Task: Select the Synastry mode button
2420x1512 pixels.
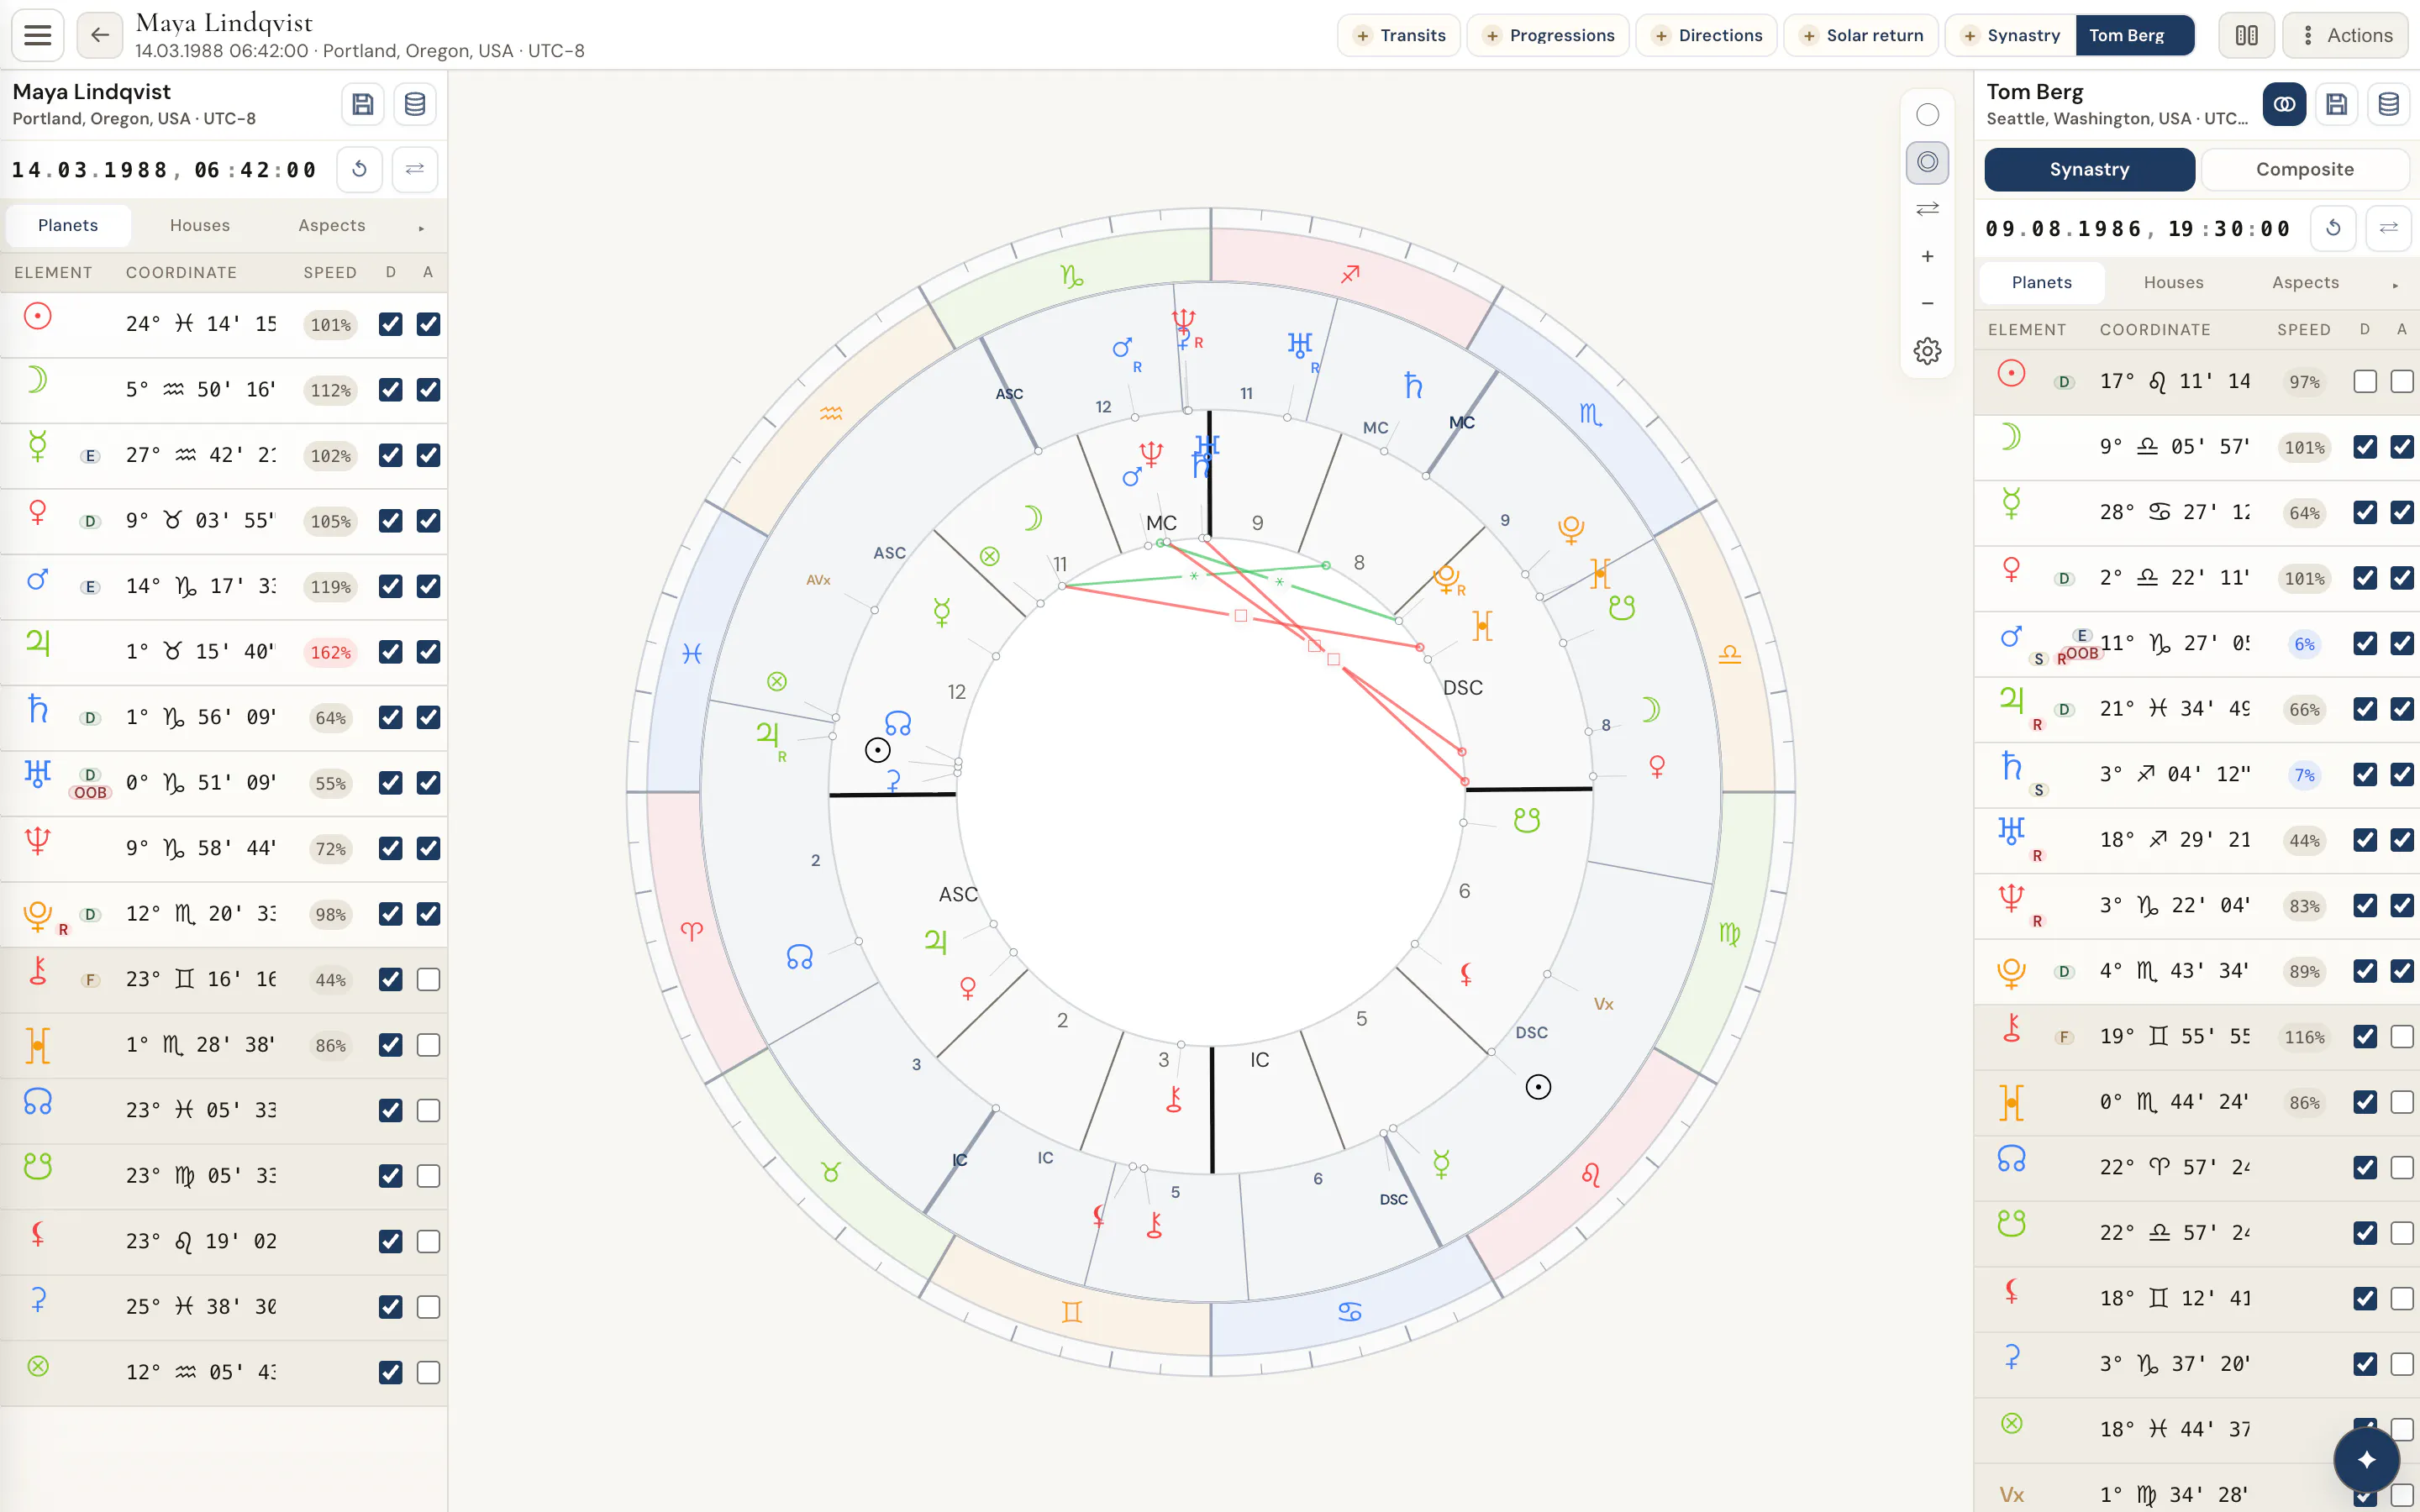Action: coord(2089,169)
